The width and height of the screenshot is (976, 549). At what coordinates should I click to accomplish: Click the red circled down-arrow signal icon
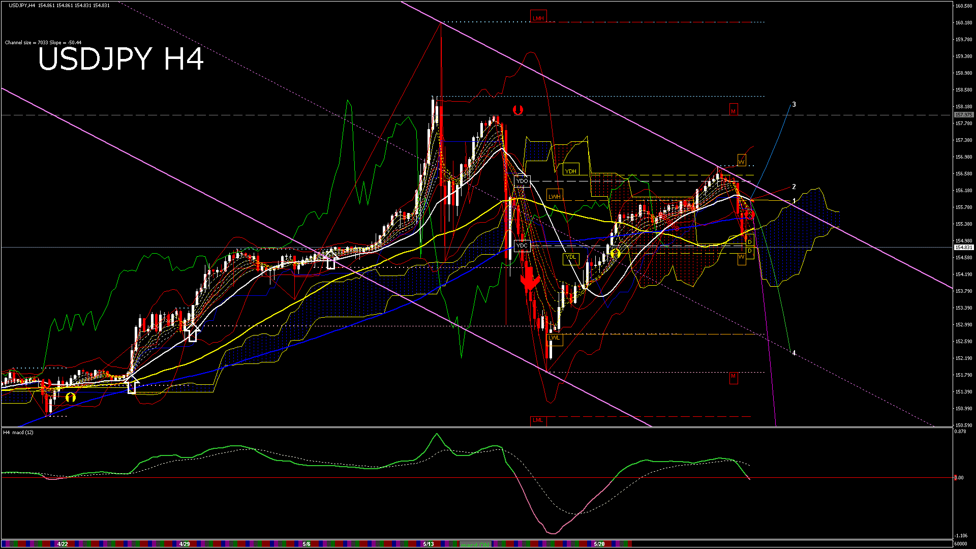518,109
